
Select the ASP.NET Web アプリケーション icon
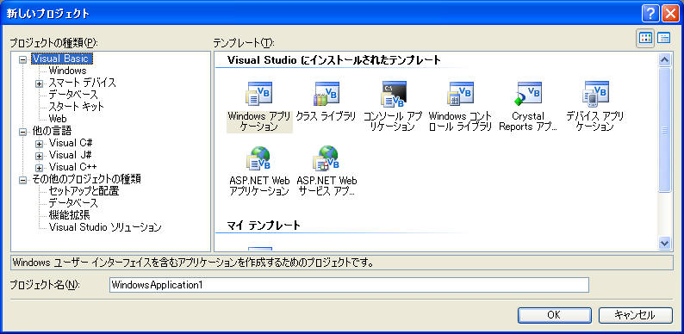259,158
